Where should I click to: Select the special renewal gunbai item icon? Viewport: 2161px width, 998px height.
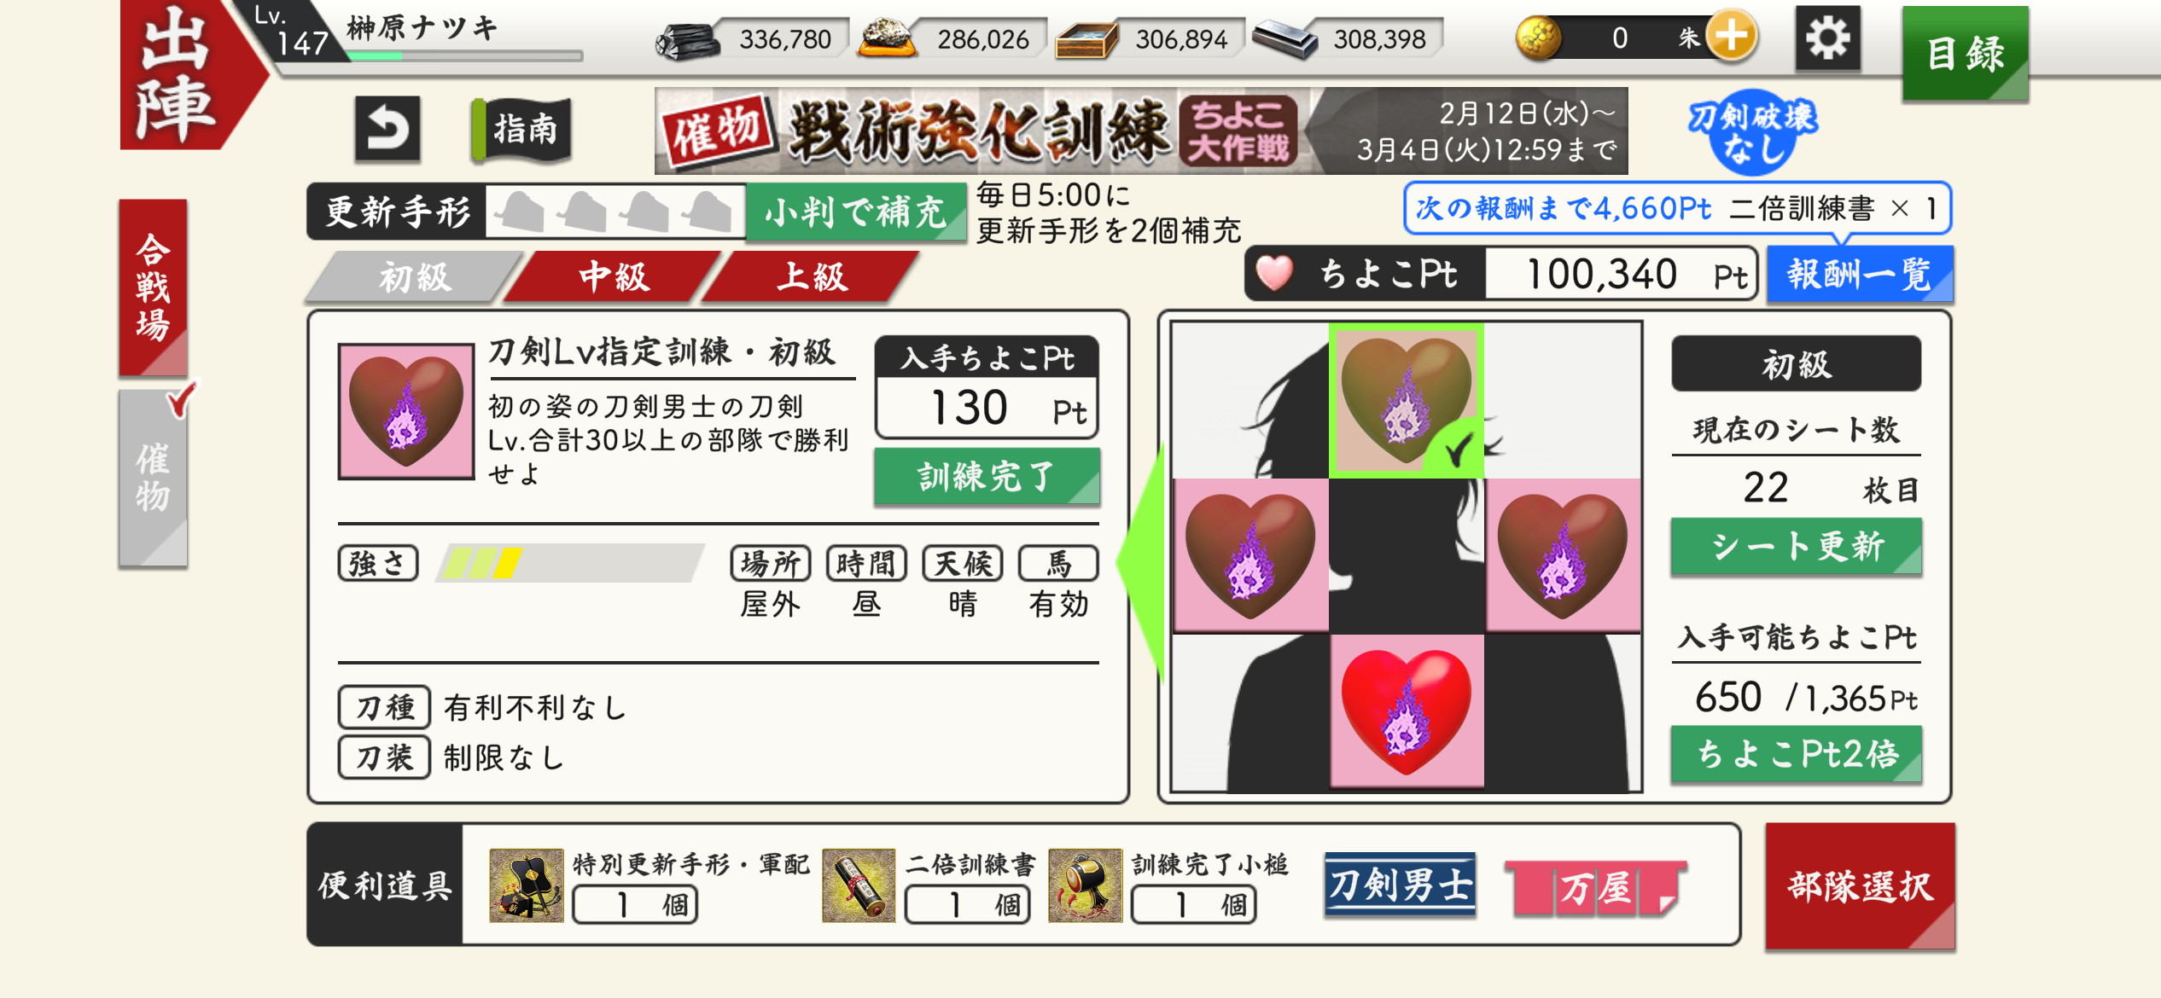pos(526,885)
